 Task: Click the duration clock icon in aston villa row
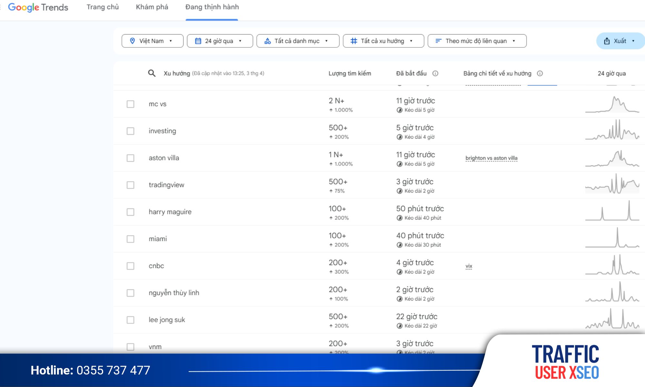pyautogui.click(x=400, y=164)
